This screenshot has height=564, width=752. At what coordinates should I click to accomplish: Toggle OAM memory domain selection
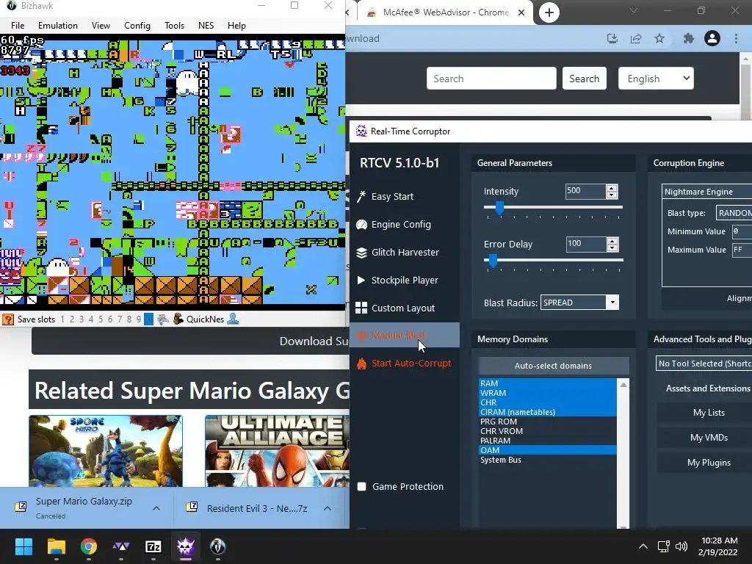point(547,450)
